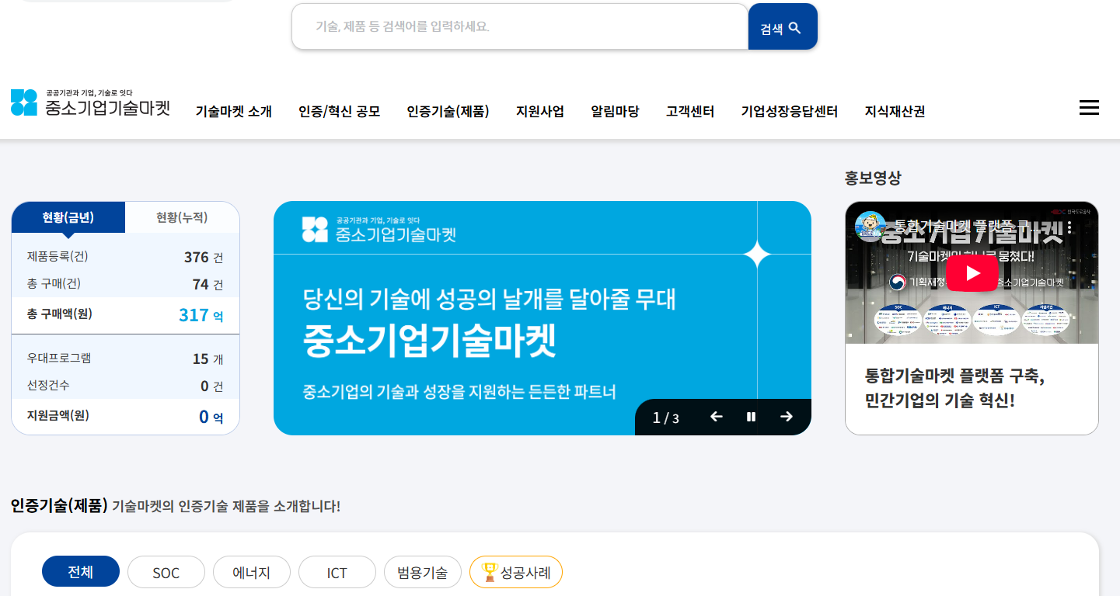The width and height of the screenshot is (1120, 596).
Task: Open 지원사업 menu
Action: (x=540, y=112)
